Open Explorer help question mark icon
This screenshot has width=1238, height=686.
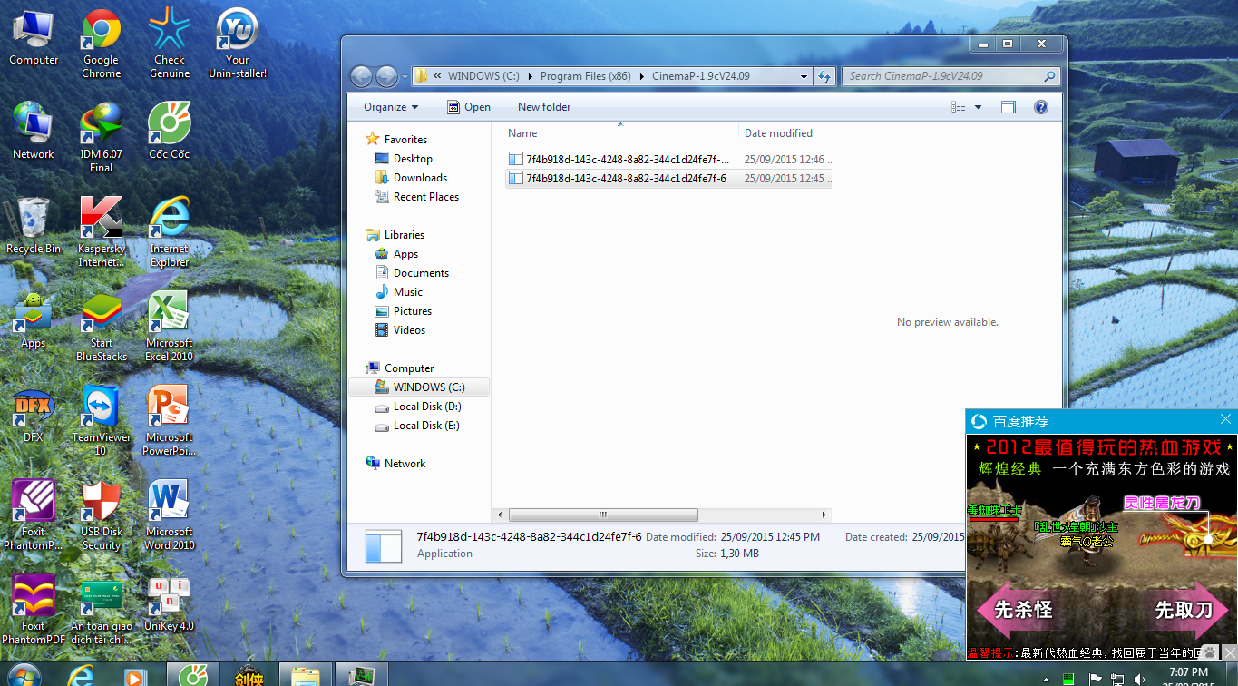[x=1041, y=107]
